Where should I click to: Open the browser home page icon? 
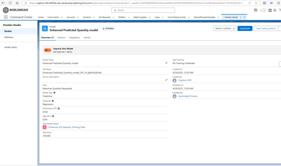pyautogui.click(x=17, y=3)
